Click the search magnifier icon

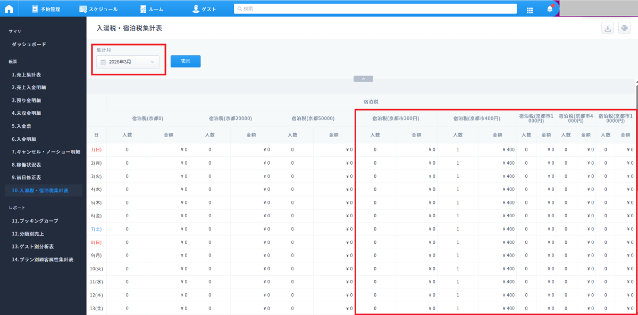[240, 9]
